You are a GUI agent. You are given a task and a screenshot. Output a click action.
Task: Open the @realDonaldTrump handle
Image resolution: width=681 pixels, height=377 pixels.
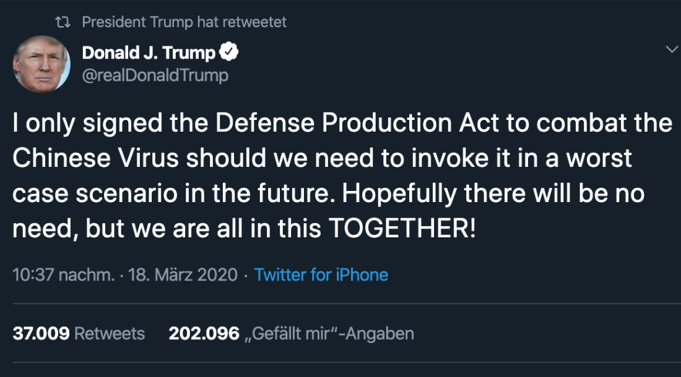coord(155,75)
